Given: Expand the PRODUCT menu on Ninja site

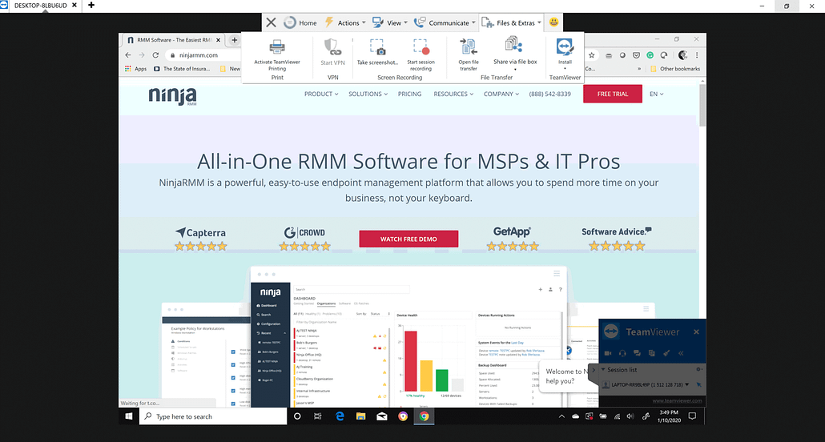Looking at the screenshot, I should point(321,94).
